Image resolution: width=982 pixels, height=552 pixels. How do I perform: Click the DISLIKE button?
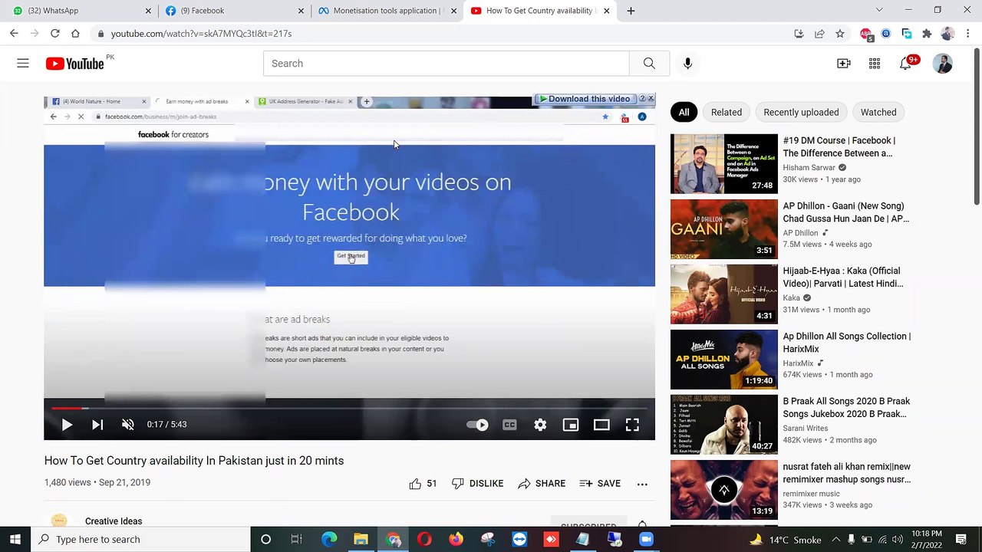click(477, 484)
